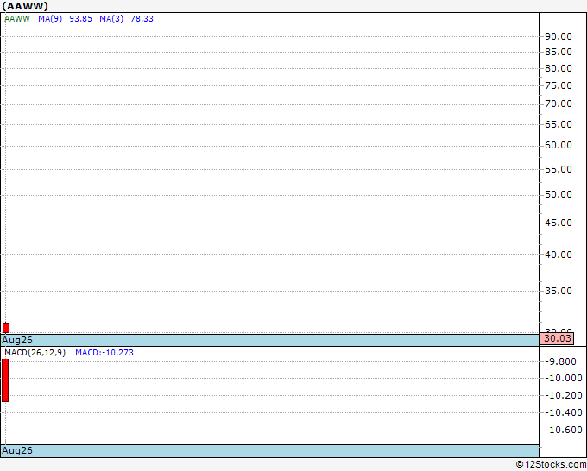Click the 80.00 price axis label
The height and width of the screenshot is (471, 587).
coord(559,68)
